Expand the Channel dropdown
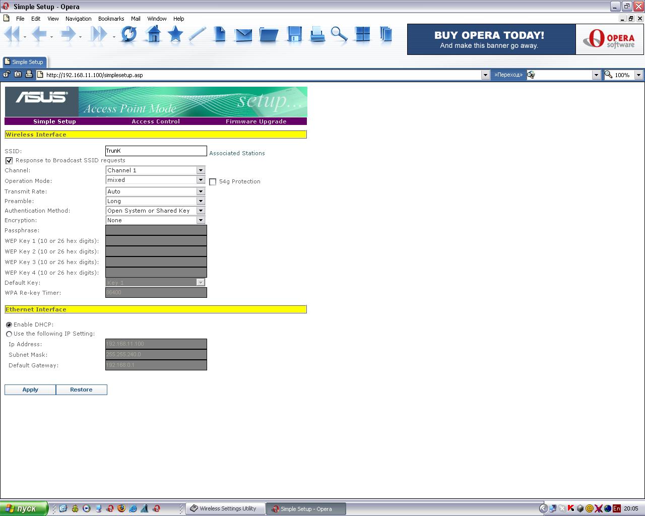 coord(155,170)
